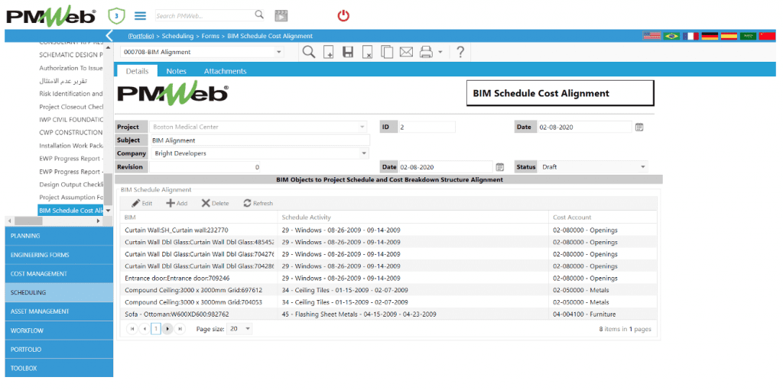Go to last page in grid pager

(x=180, y=329)
